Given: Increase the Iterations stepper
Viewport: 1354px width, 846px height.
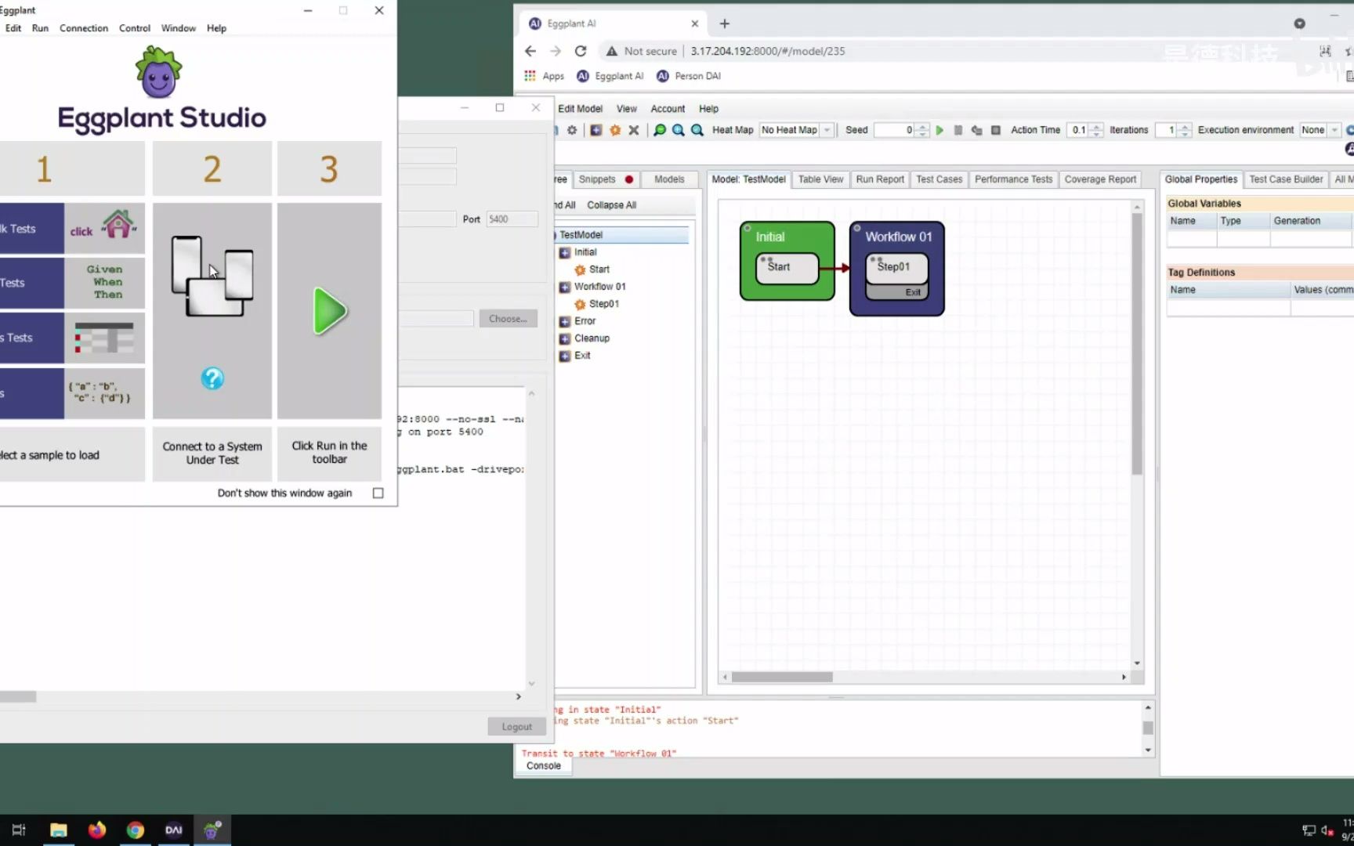Looking at the screenshot, I should pyautogui.click(x=1185, y=127).
